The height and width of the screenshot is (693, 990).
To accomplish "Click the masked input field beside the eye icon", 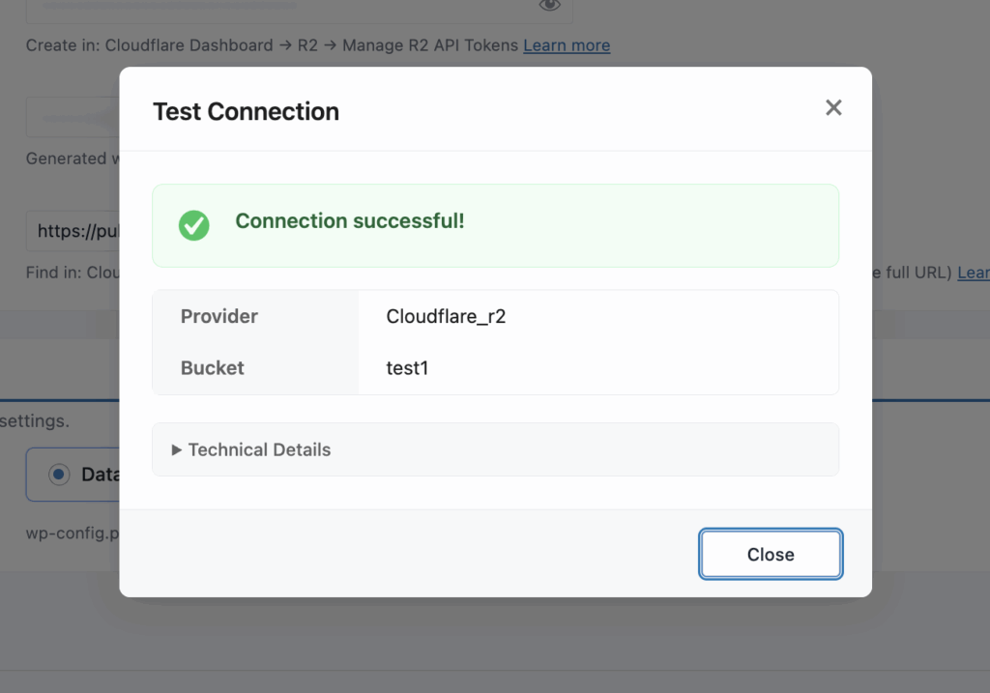I will pyautogui.click(x=280, y=8).
